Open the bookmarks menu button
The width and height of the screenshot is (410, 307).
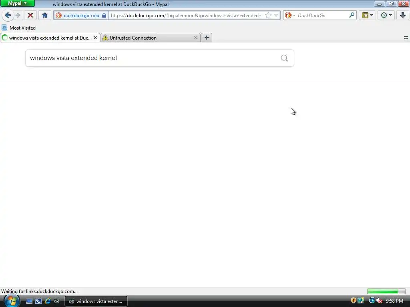[365, 16]
